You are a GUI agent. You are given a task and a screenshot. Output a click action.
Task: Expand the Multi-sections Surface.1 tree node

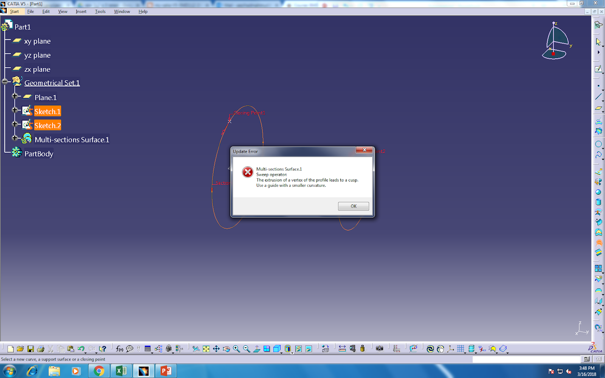point(15,138)
